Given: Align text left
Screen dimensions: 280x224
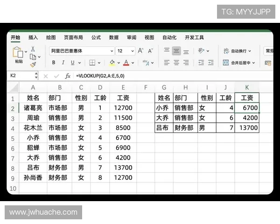Looking at the screenshot, I should [167, 63].
